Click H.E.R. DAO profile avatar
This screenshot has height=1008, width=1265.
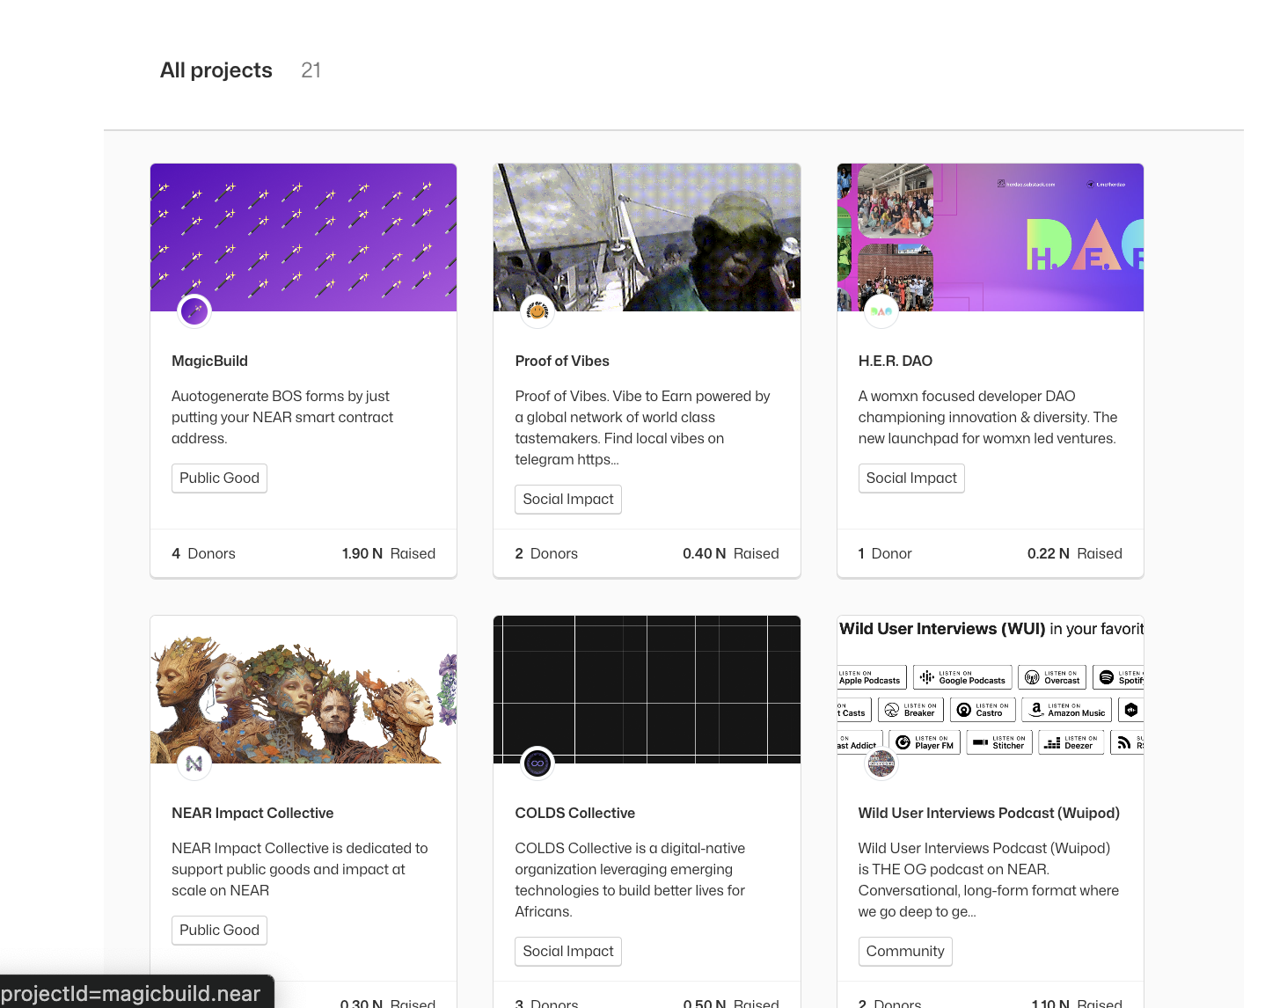pyautogui.click(x=881, y=311)
